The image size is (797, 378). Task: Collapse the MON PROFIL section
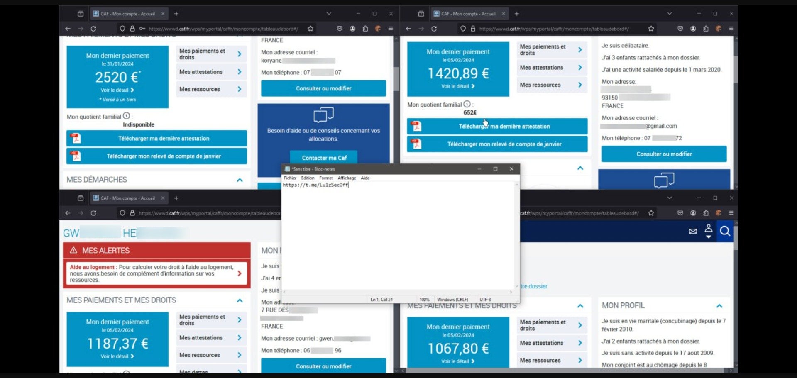coord(719,305)
